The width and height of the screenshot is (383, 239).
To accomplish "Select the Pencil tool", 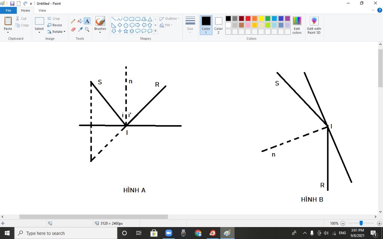I will pyautogui.click(x=73, y=21).
